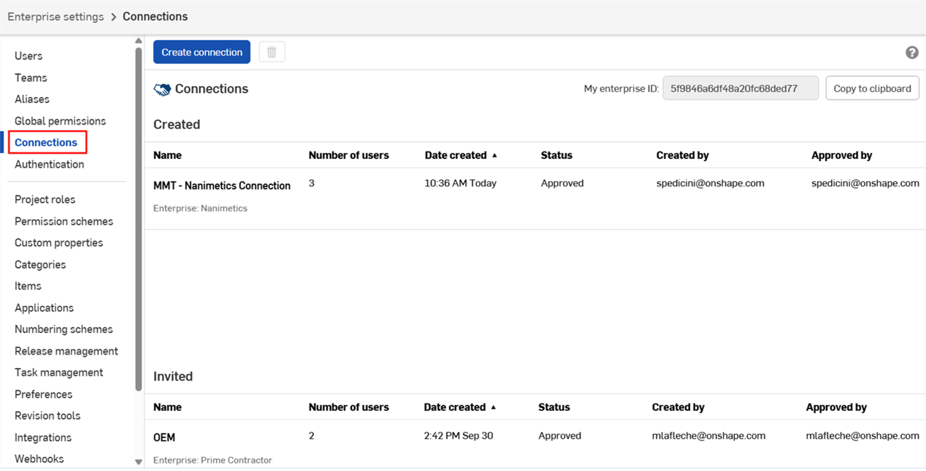
Task: Open the Webhooks settings page
Action: [x=39, y=459]
